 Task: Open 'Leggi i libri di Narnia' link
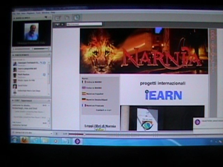(100, 126)
